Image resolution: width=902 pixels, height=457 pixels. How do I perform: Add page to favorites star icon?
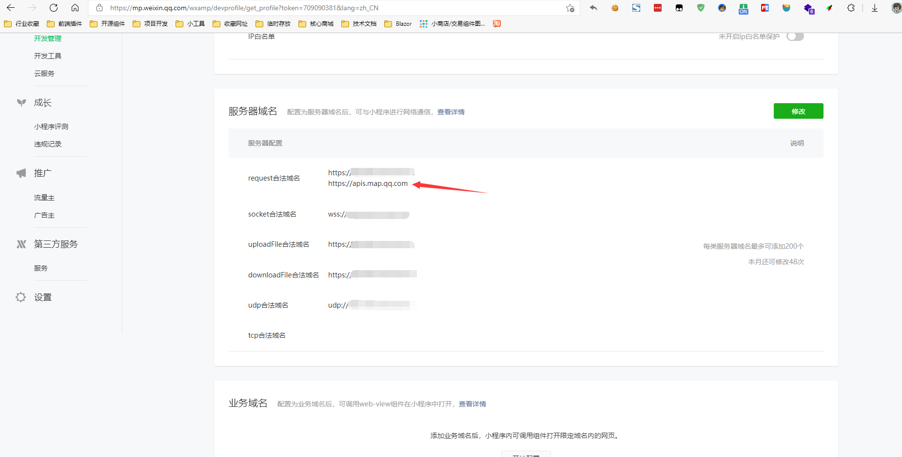tap(570, 8)
